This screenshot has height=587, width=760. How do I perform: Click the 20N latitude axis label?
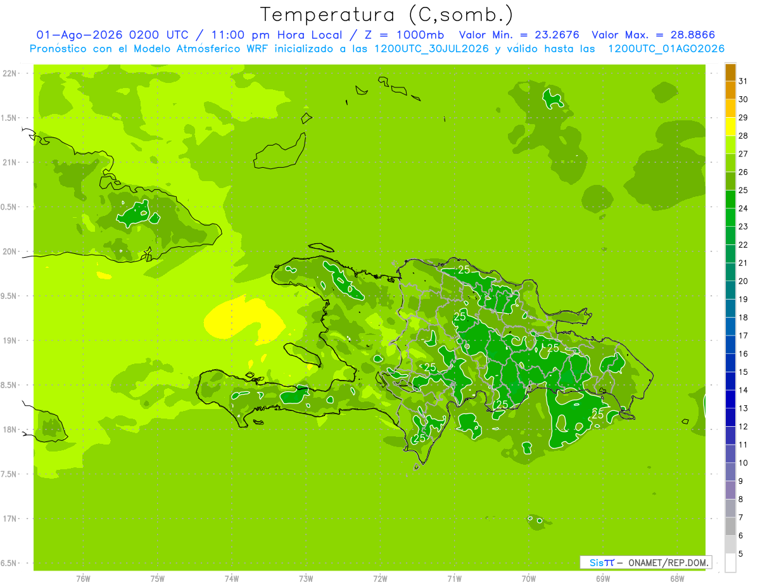pyautogui.click(x=11, y=251)
